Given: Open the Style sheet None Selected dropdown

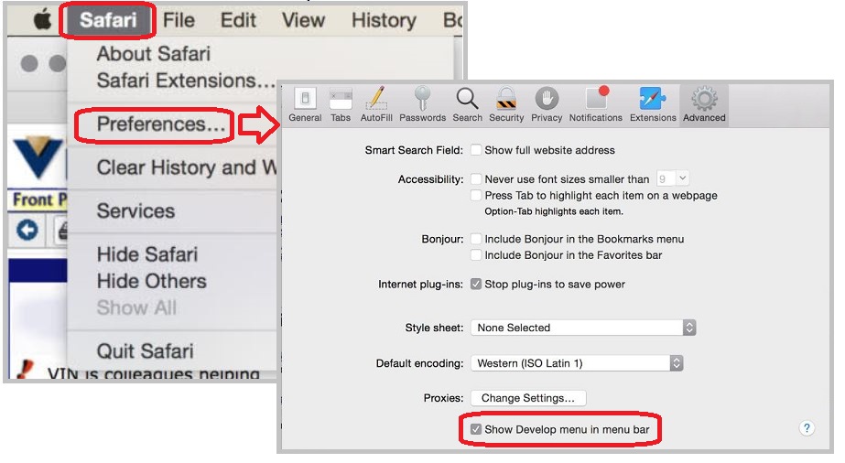Looking at the screenshot, I should (584, 328).
